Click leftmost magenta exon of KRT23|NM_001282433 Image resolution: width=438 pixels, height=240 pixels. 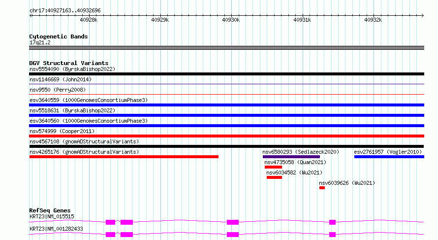[x=110, y=235]
